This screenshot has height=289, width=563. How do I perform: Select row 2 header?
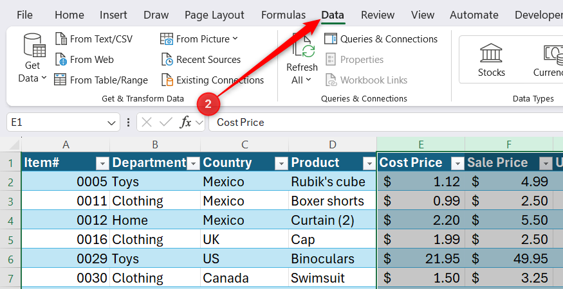click(x=10, y=182)
